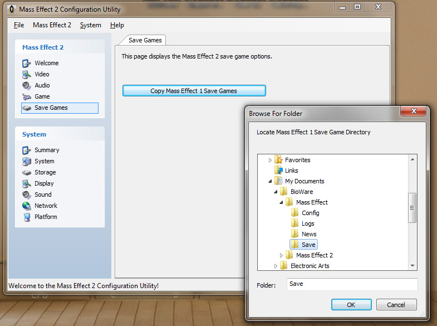Image resolution: width=437 pixels, height=326 pixels.
Task: Cancel the Browse For Folder dialog
Action: [x=396, y=305]
